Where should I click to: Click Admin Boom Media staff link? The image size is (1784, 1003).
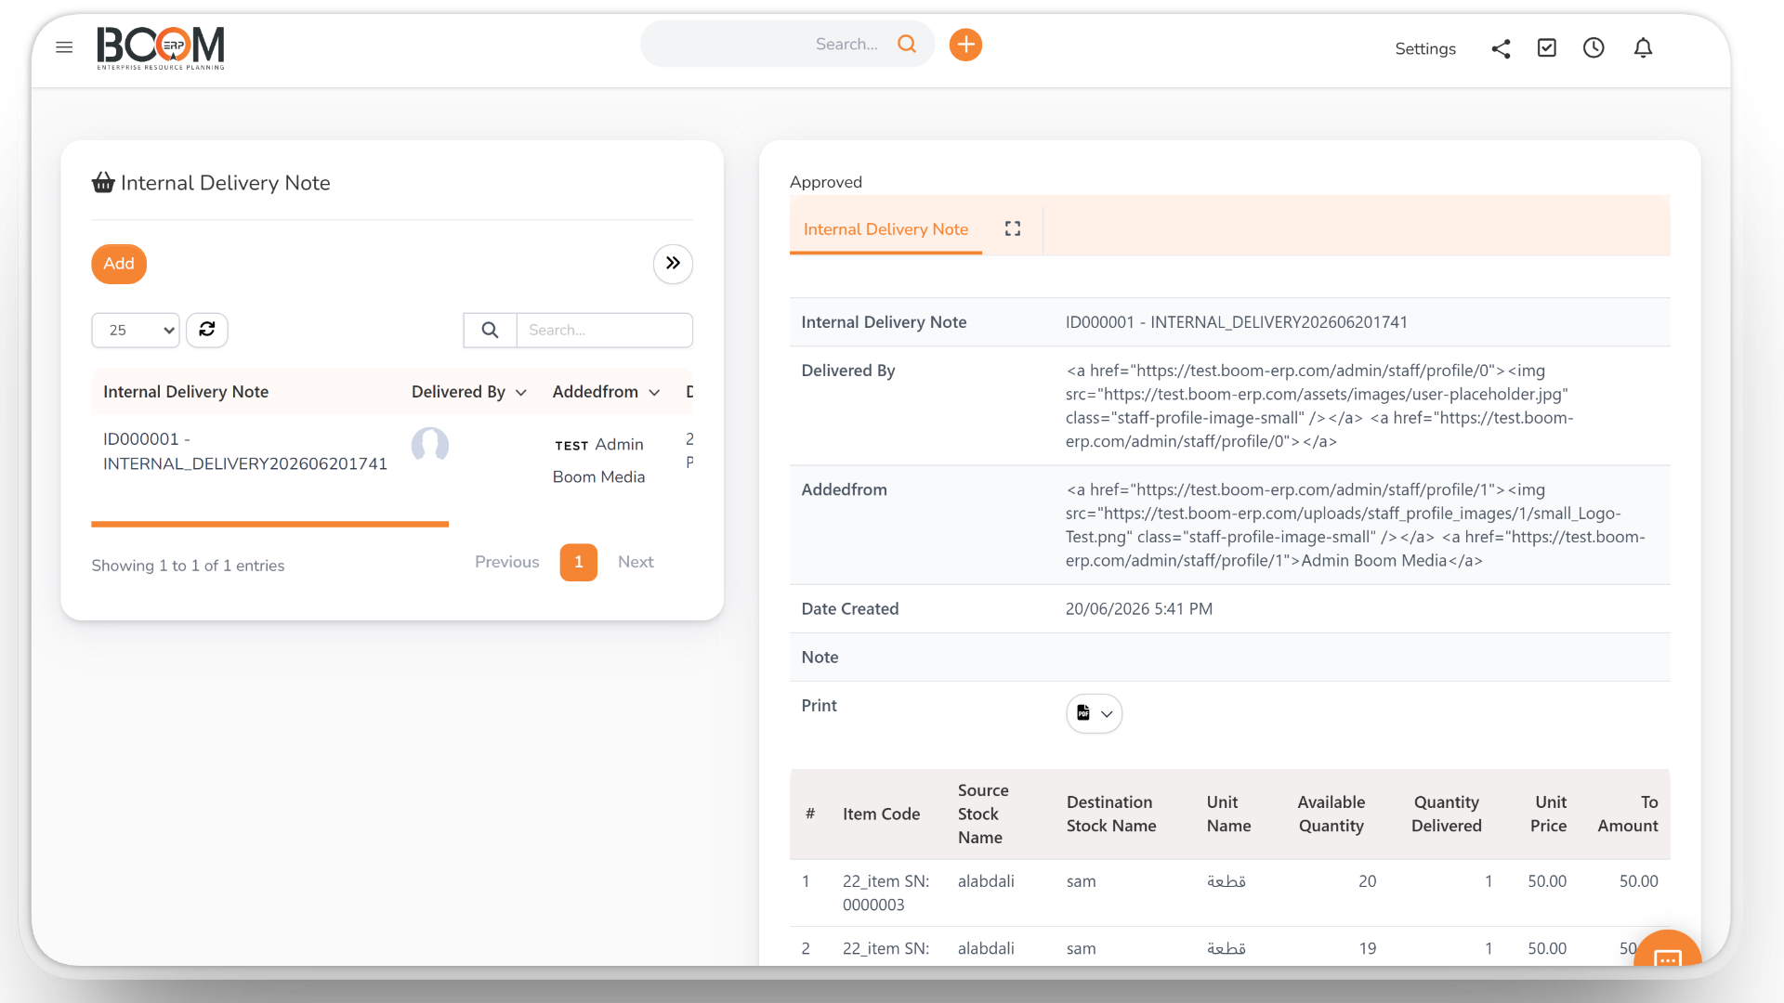pyautogui.click(x=598, y=461)
